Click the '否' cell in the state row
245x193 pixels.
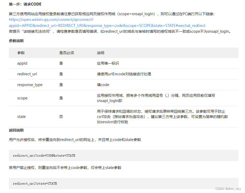pyautogui.click(x=61, y=117)
